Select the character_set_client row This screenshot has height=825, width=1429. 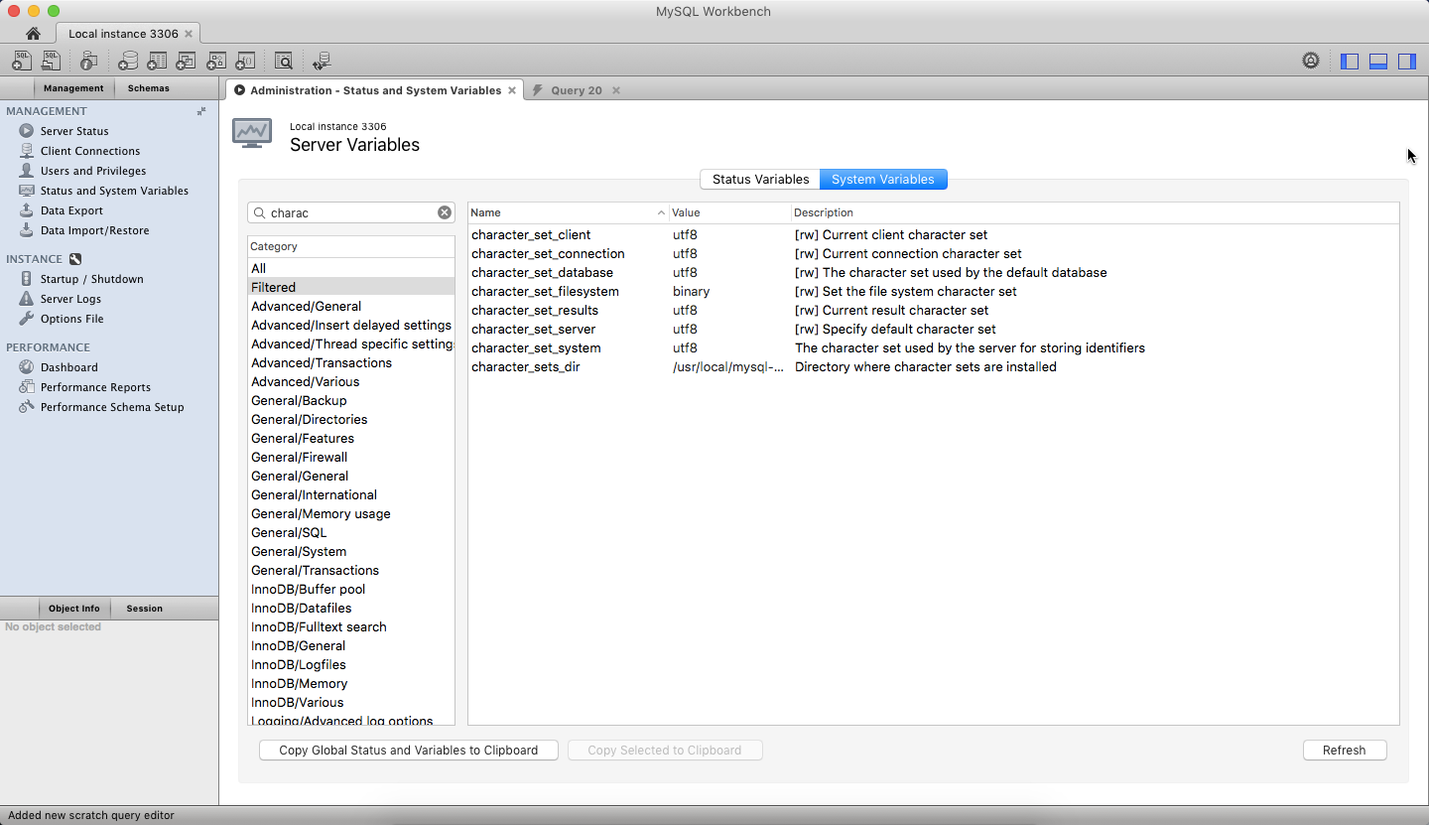pyautogui.click(x=933, y=235)
